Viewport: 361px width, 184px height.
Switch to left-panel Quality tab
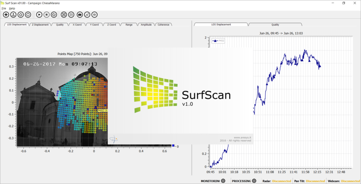click(60, 25)
